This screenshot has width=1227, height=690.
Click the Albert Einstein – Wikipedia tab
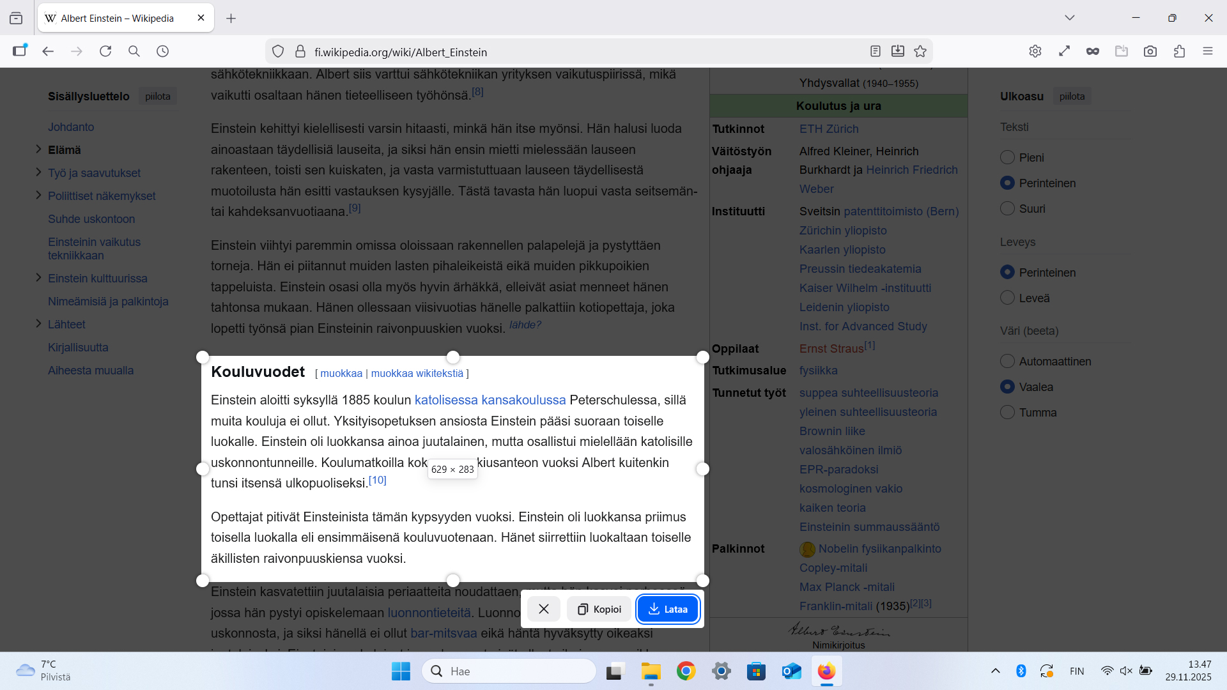(118, 18)
